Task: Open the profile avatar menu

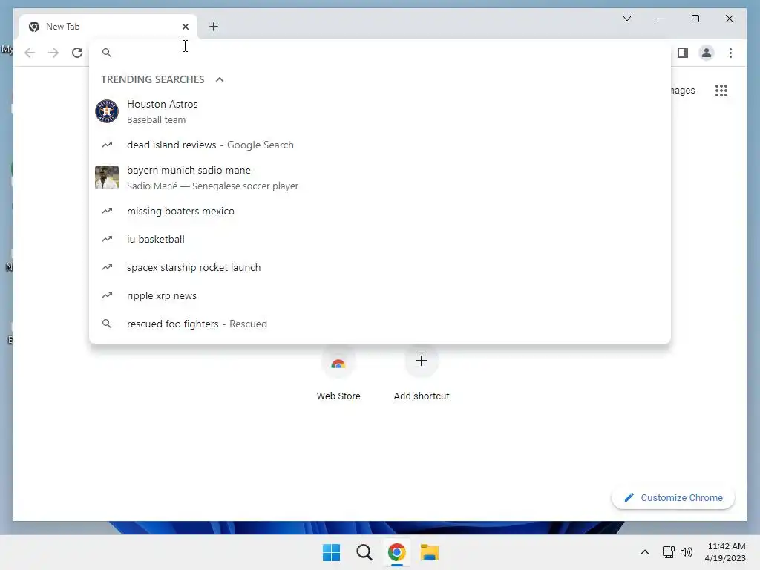Action: pos(707,53)
